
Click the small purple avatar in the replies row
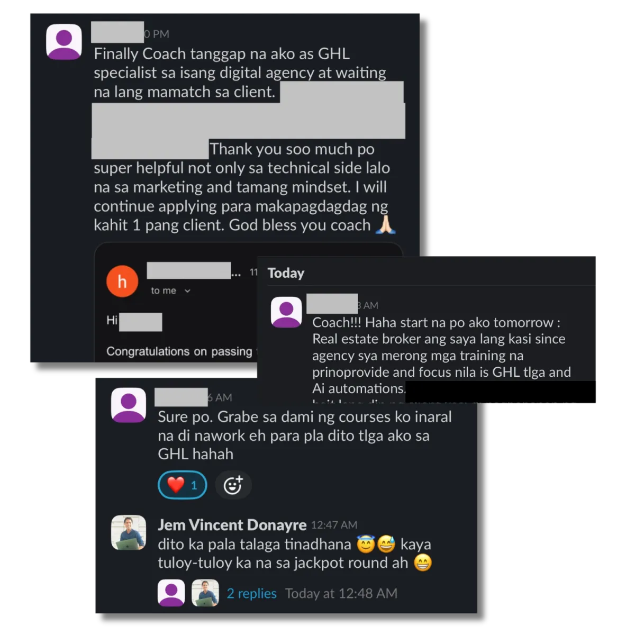point(171,593)
